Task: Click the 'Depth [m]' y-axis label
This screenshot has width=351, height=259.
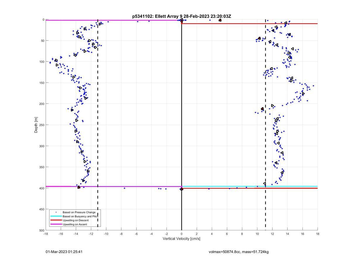Action: pyautogui.click(x=36, y=125)
